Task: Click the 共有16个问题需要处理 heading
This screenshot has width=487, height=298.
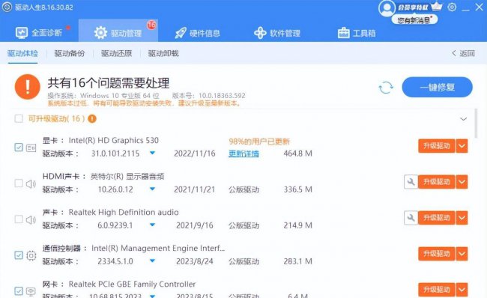Action: pyautogui.click(x=109, y=83)
